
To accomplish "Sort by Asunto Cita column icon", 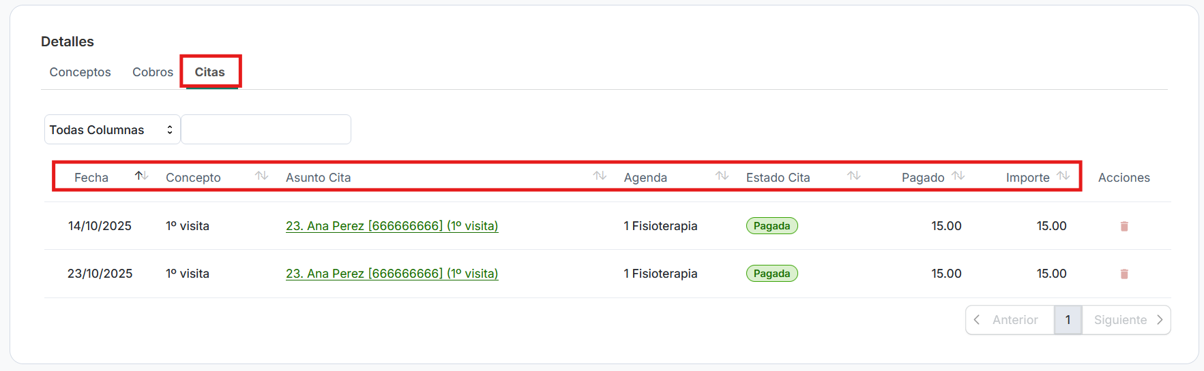I will 600,176.
